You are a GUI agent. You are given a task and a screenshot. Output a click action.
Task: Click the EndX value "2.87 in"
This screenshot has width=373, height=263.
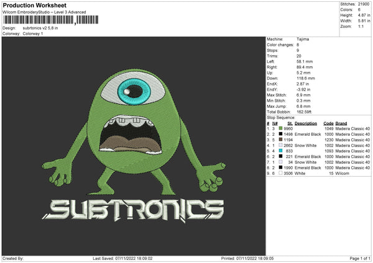tap(303, 84)
